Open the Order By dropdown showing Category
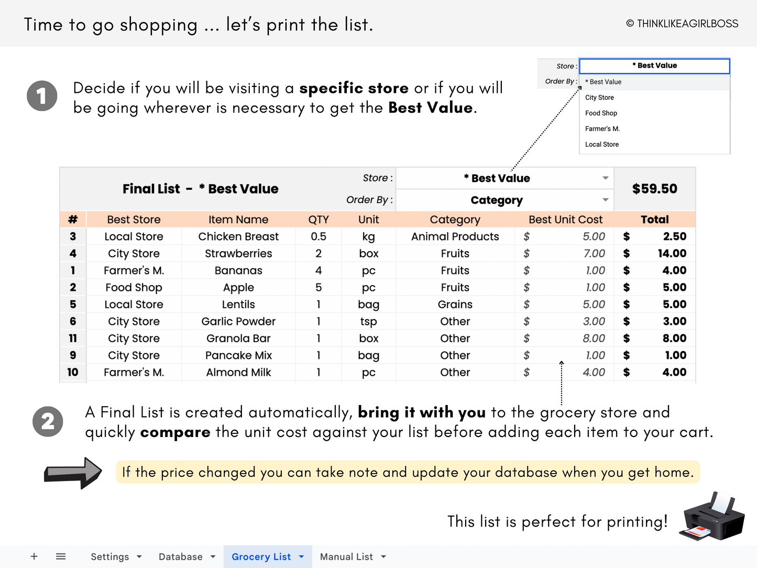The height and width of the screenshot is (568, 757). (x=605, y=200)
